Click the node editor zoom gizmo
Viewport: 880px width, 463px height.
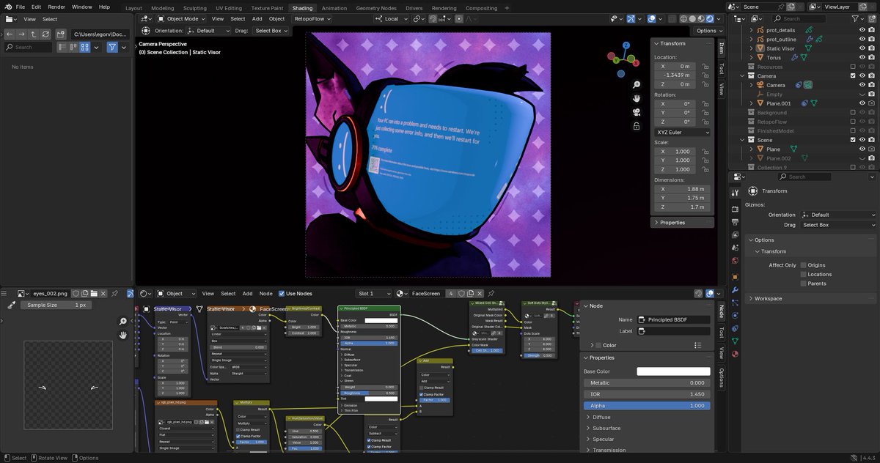tap(123, 322)
